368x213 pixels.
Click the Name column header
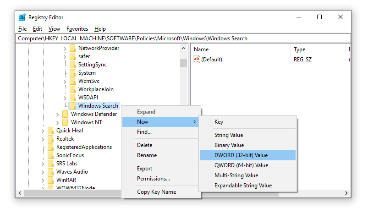coord(241,49)
